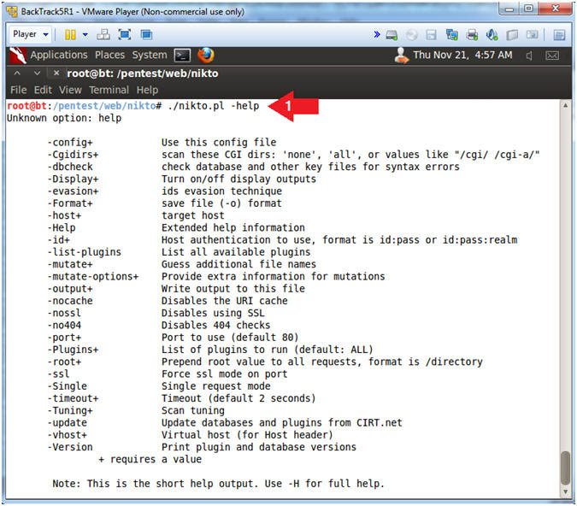This screenshot has height=506, width=577.
Task: Enter full screen mode in VMware Player
Action: click(125, 34)
